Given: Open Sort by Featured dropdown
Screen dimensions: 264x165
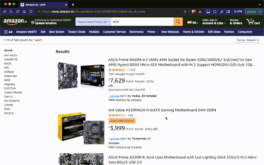Looking at the screenshot, I should coord(247,40).
